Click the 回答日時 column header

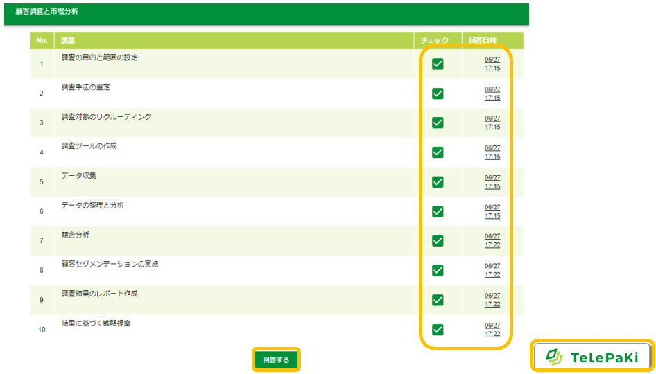click(x=482, y=41)
